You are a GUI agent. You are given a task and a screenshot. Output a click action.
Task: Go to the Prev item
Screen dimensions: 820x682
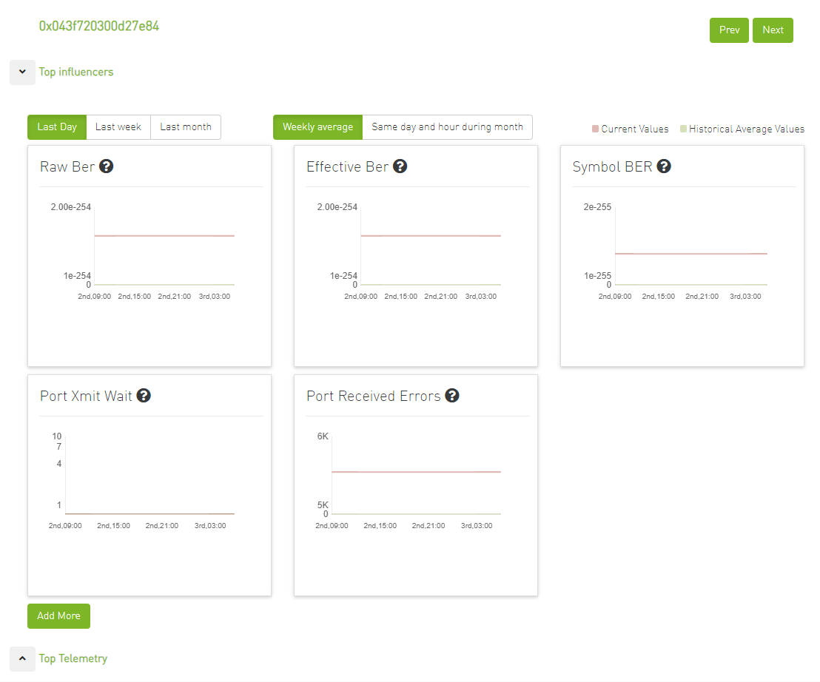point(729,30)
